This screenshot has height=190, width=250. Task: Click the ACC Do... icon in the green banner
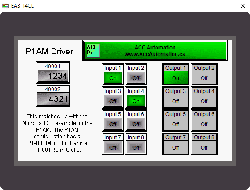[93, 50]
